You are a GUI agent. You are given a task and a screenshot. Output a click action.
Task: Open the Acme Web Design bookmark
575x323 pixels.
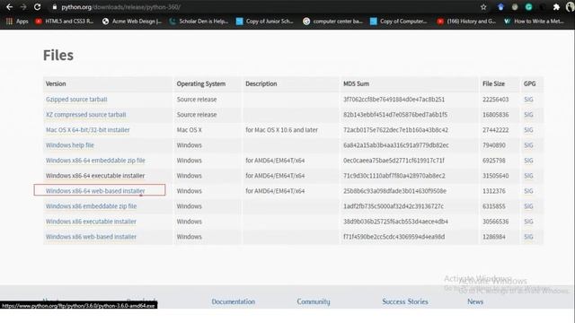pos(132,22)
